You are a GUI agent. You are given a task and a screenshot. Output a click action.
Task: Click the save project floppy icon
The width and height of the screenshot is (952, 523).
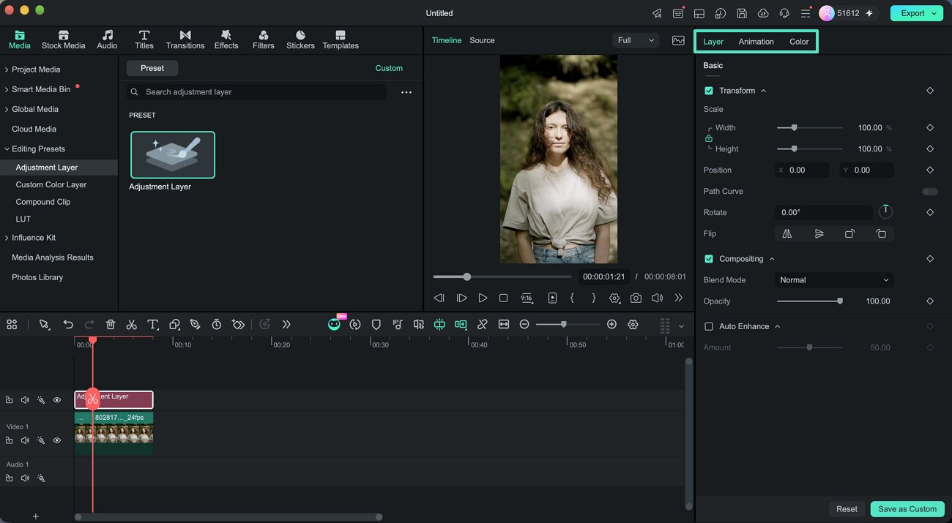742,13
